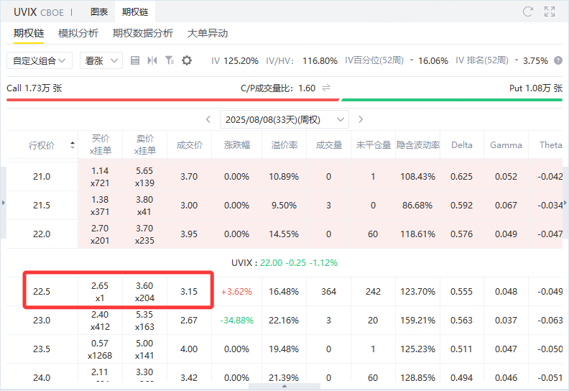Screen dimensions: 569x391
Task: Open the 自定义组合 dropdown
Action: [x=40, y=60]
